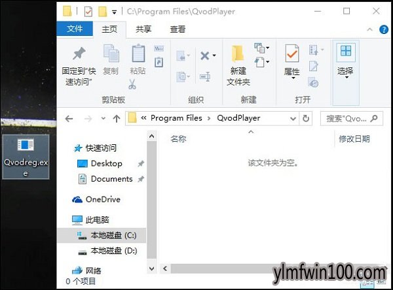This screenshot has width=393, height=290.
Task: Open the Select (选择) dropdown arrow
Action: click(x=346, y=78)
